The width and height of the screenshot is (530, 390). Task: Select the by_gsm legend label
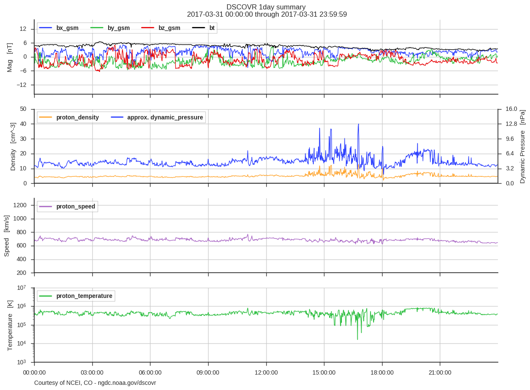click(x=118, y=28)
